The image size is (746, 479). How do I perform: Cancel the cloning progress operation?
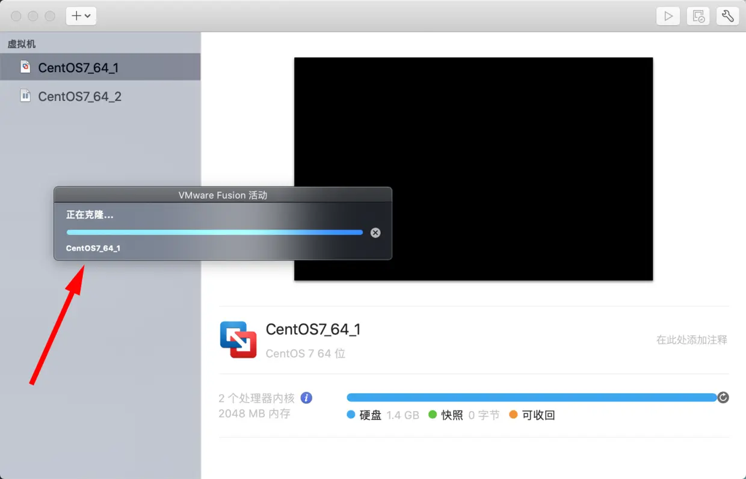point(375,233)
